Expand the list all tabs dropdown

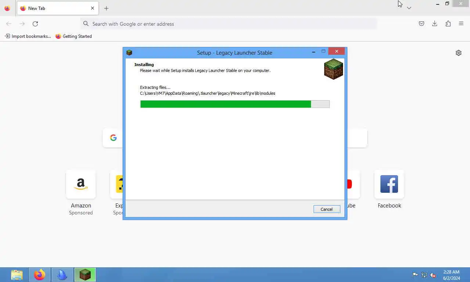409,8
